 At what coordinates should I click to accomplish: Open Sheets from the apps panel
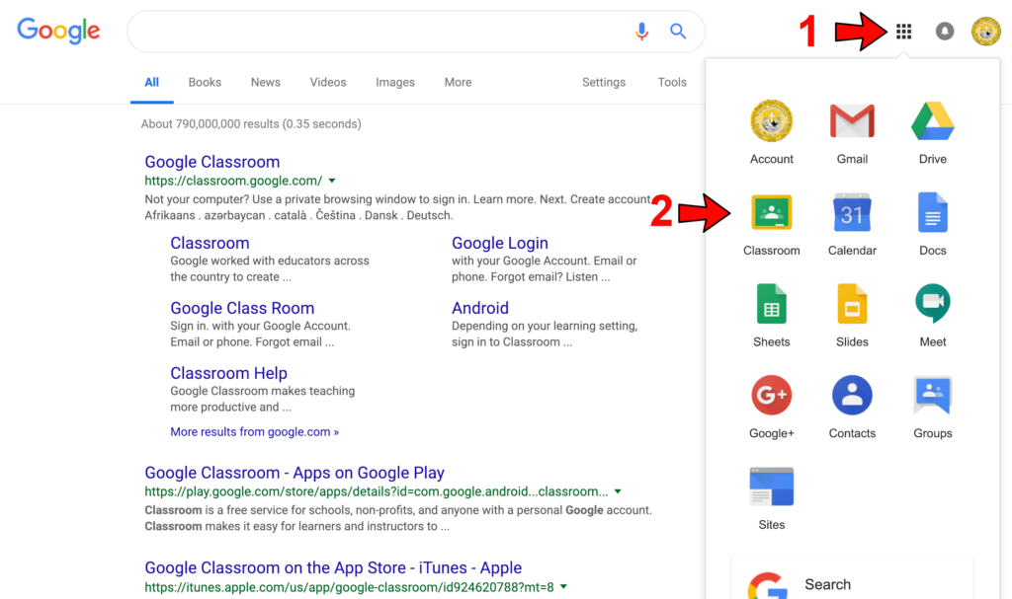coord(771,316)
